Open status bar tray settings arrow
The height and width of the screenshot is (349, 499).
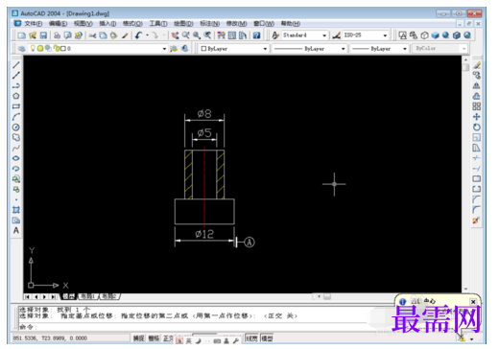pyautogui.click(x=472, y=338)
